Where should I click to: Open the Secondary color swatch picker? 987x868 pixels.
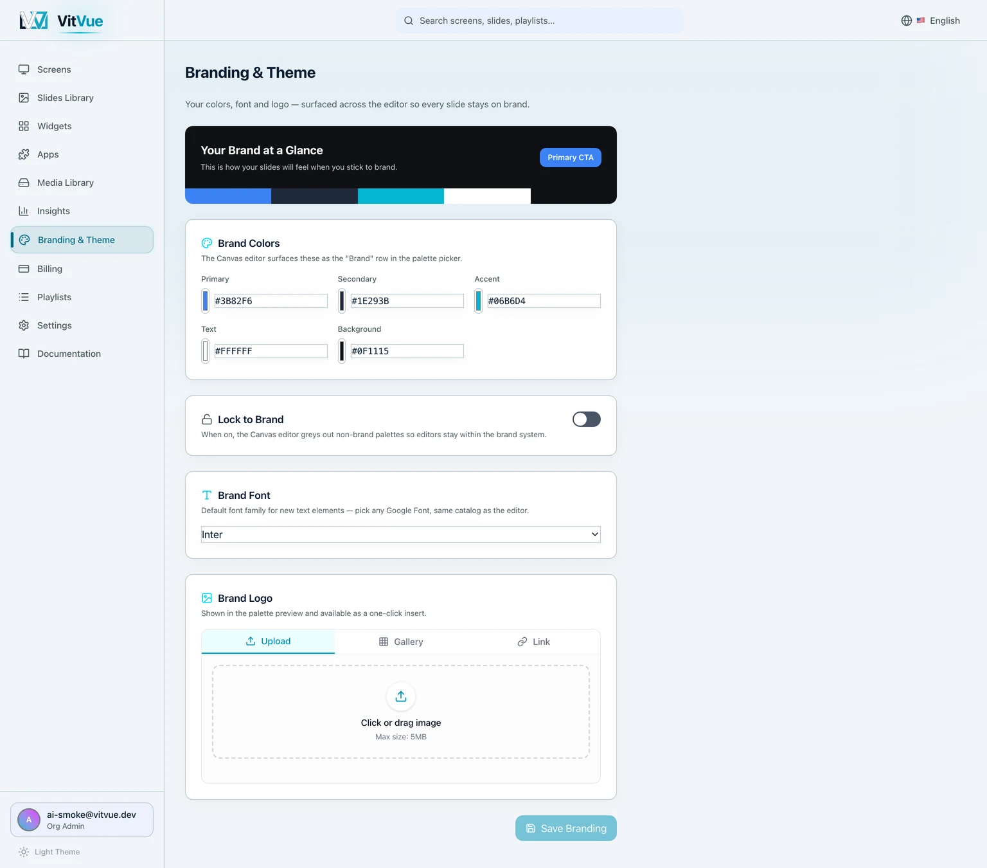[x=342, y=301]
